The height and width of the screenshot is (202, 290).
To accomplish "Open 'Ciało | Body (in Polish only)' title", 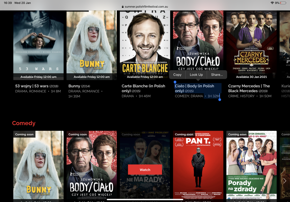I will pos(194,88).
